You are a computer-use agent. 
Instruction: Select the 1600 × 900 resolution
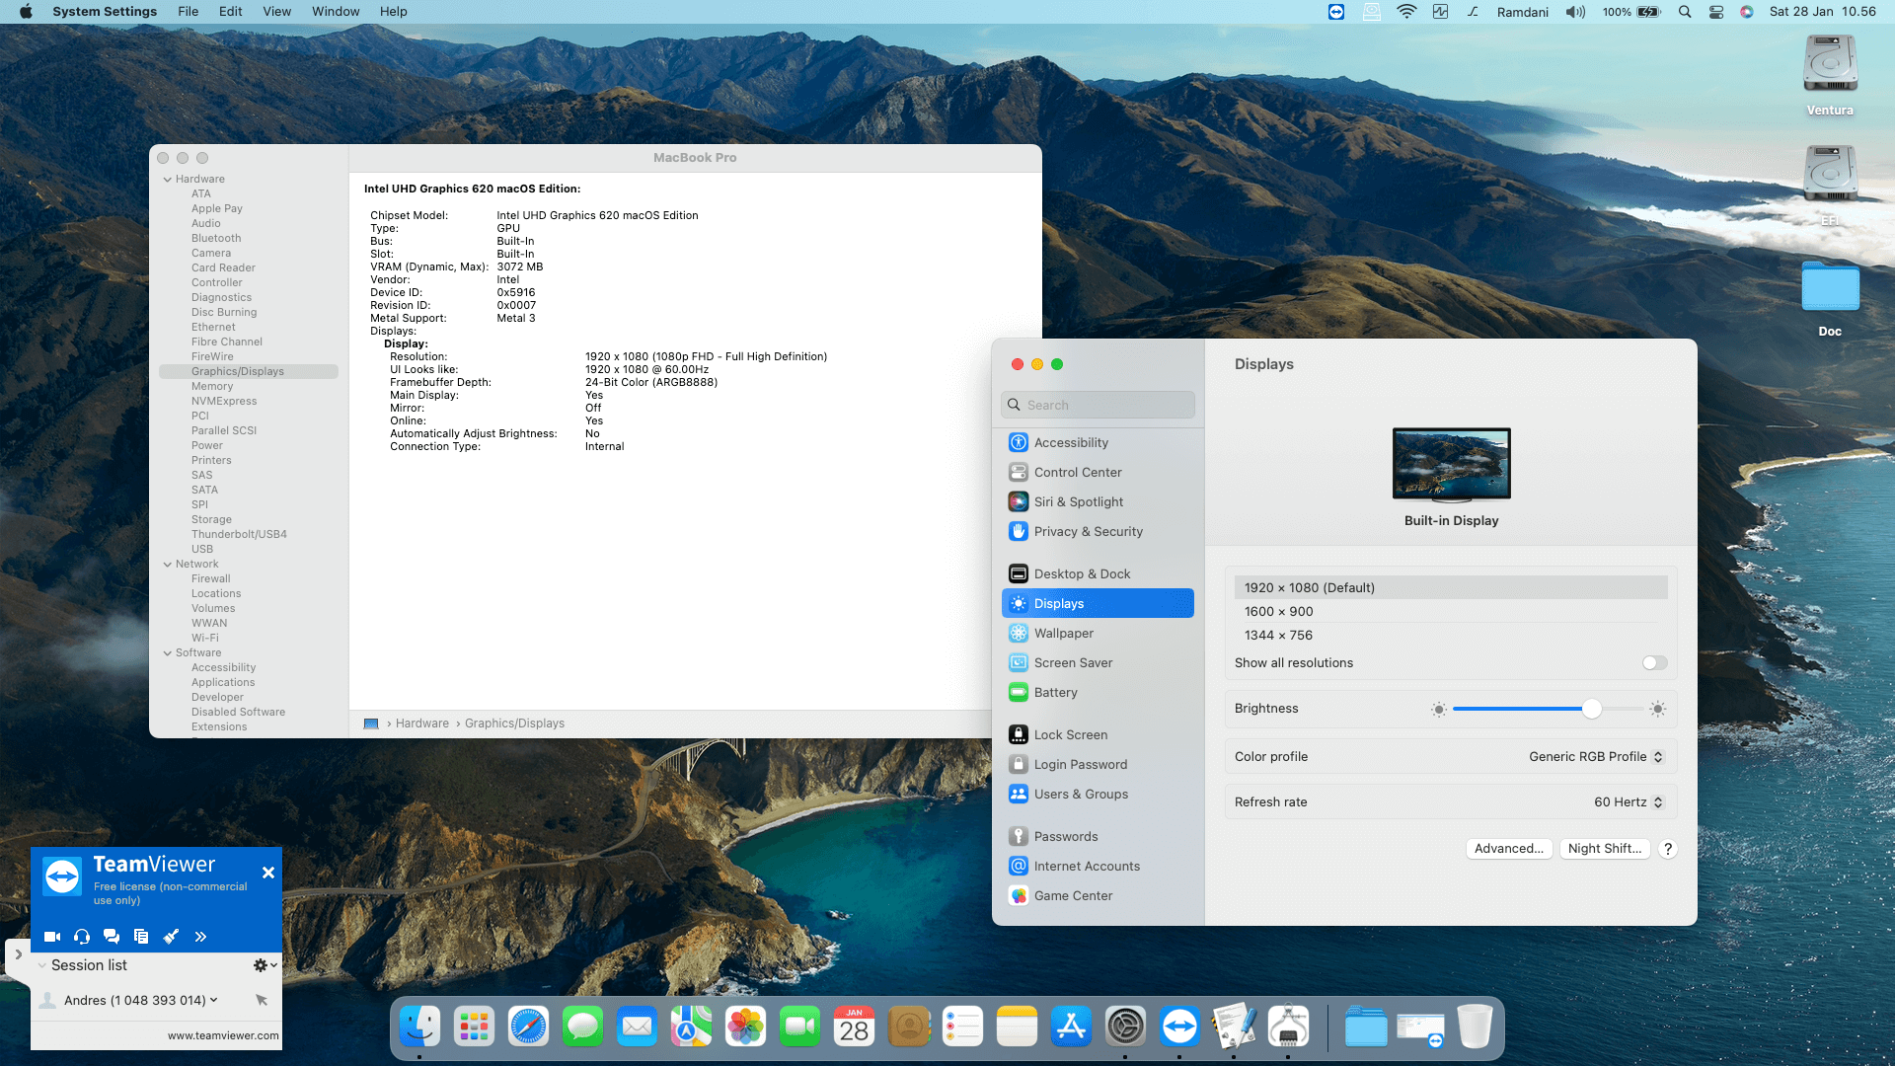click(1278, 611)
